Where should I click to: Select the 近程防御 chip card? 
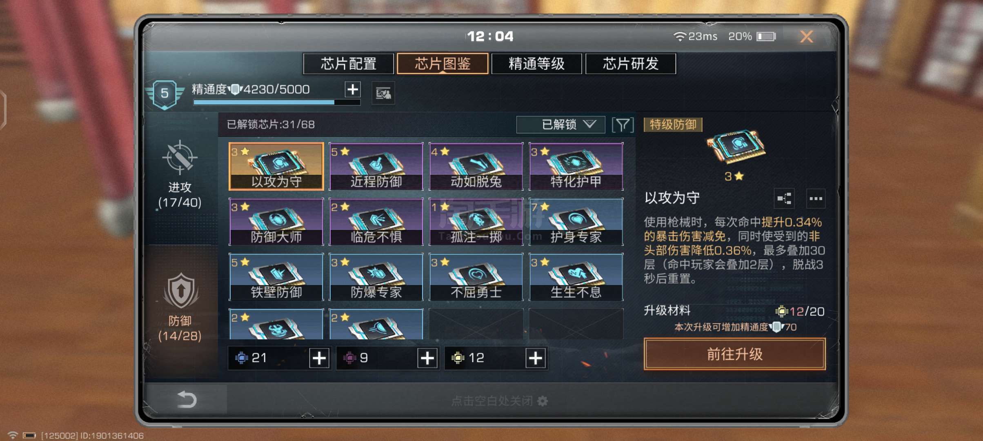click(376, 166)
